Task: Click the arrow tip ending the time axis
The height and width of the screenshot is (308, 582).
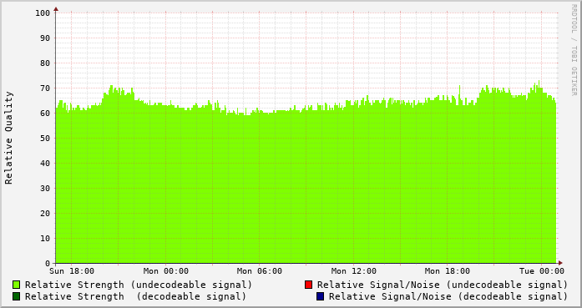Action: pyautogui.click(x=560, y=263)
